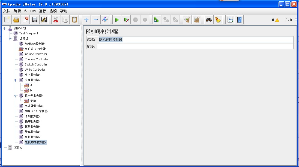Close the current test plan using the toolbar icon
Viewport: 299px width, 167px height.
click(x=25, y=20)
